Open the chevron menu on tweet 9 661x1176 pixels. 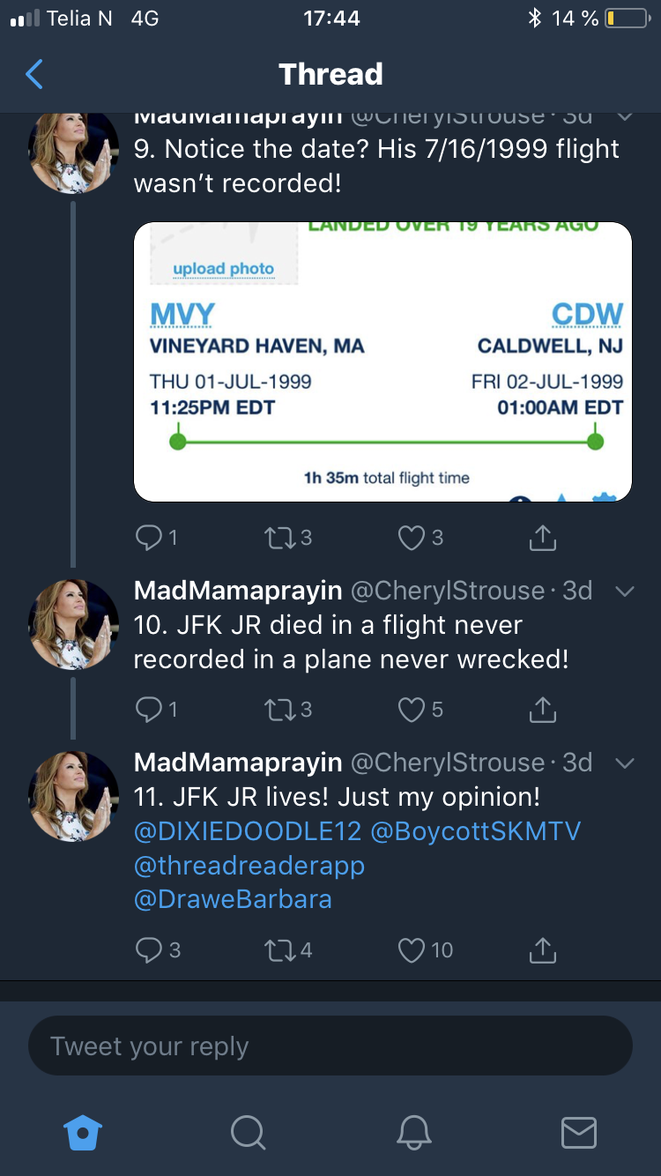pos(624,116)
